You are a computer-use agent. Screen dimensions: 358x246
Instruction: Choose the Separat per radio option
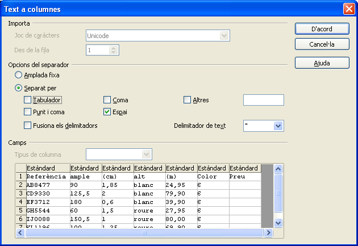coord(19,88)
